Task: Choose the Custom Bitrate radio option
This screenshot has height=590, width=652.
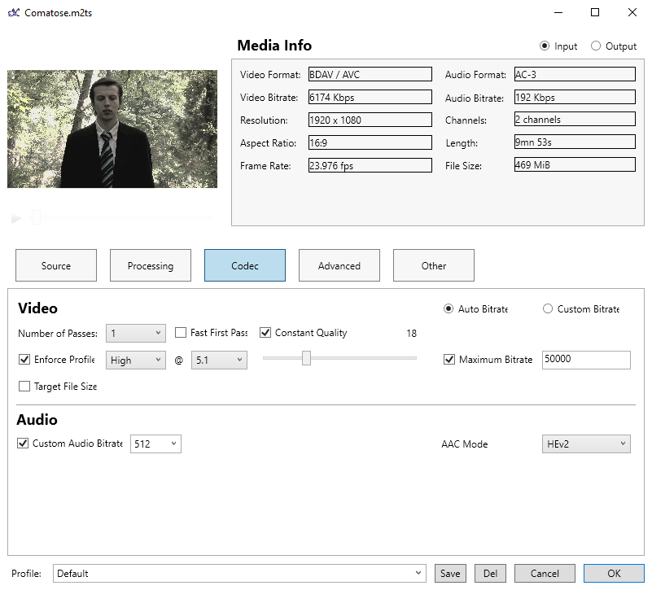Action: pos(548,309)
